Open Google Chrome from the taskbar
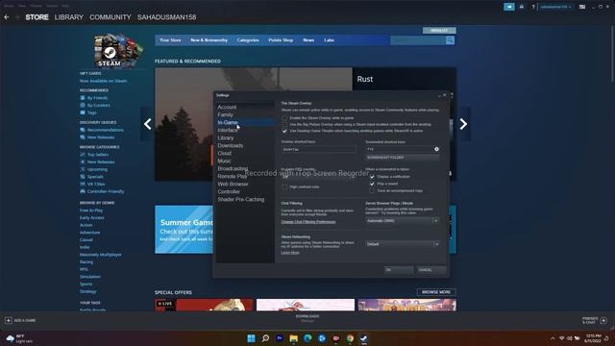The height and width of the screenshot is (346, 615). (350, 338)
